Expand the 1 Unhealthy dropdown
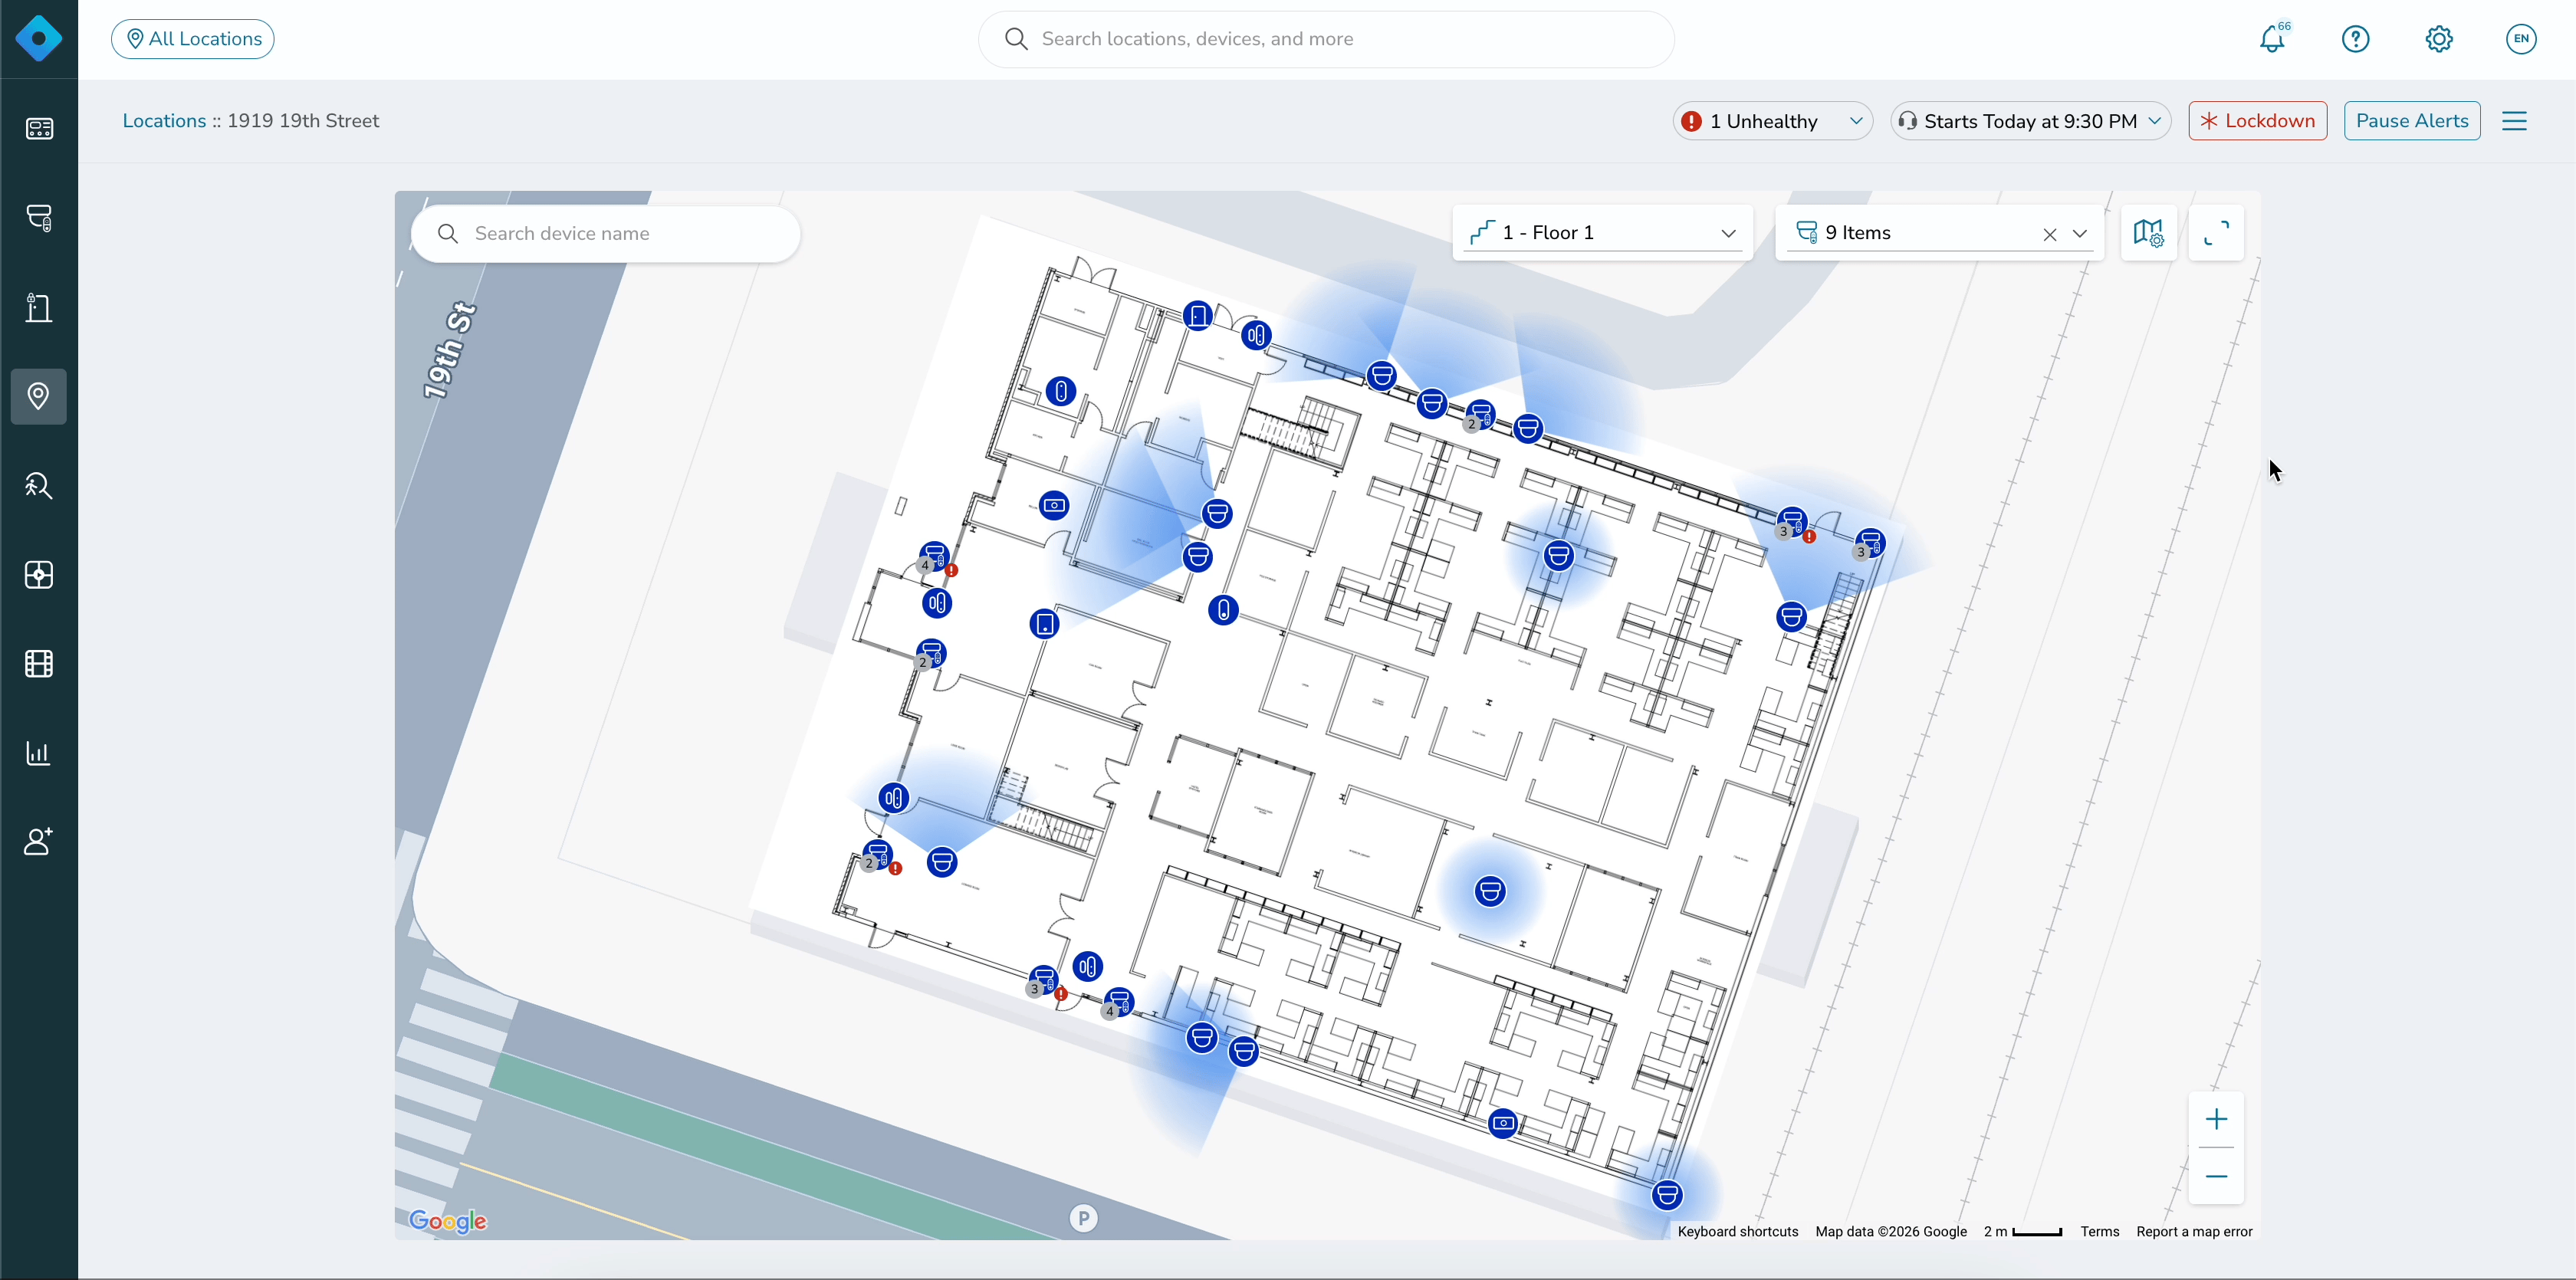 tap(1772, 121)
